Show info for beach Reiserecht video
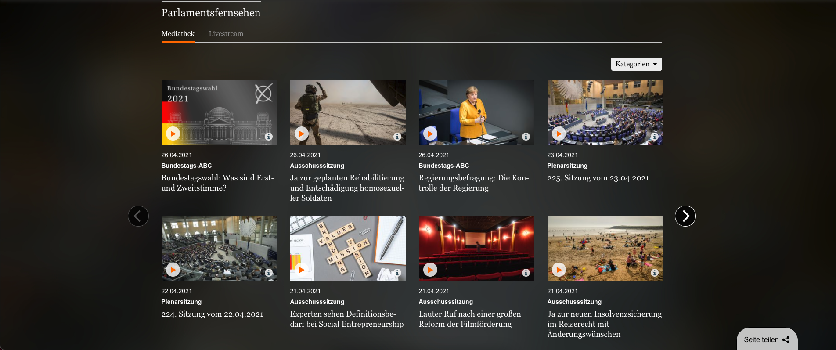The image size is (836, 350). click(655, 273)
